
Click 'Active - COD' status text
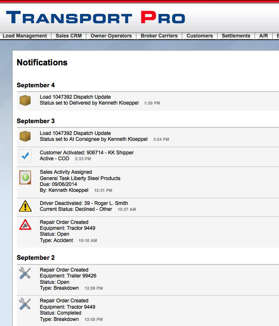(55, 159)
